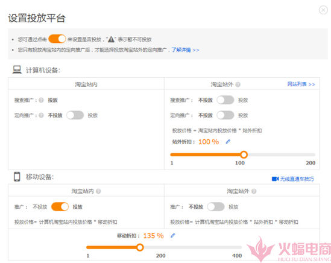Click the help icon beside computer 定向推广
This screenshot has height=263, width=331.
pos(42,115)
